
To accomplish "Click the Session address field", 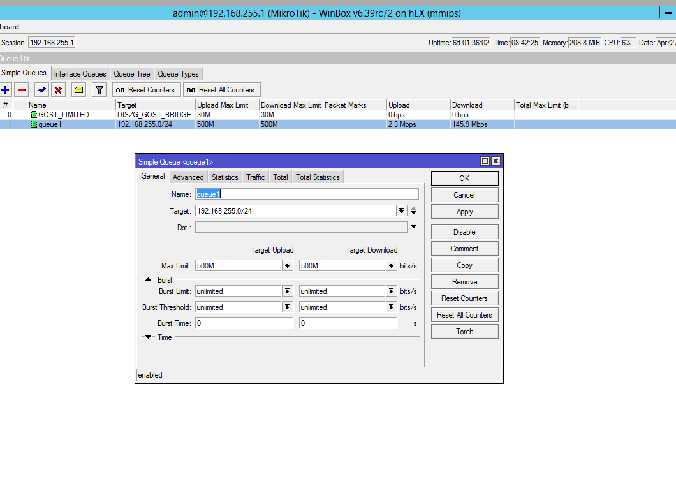I will (52, 42).
